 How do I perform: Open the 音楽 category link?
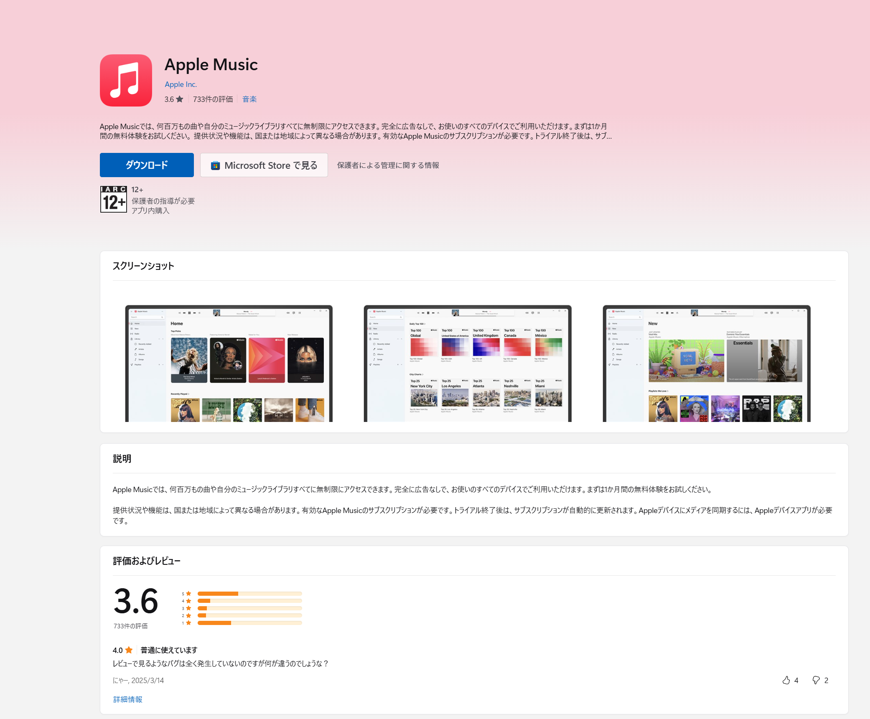coord(249,99)
